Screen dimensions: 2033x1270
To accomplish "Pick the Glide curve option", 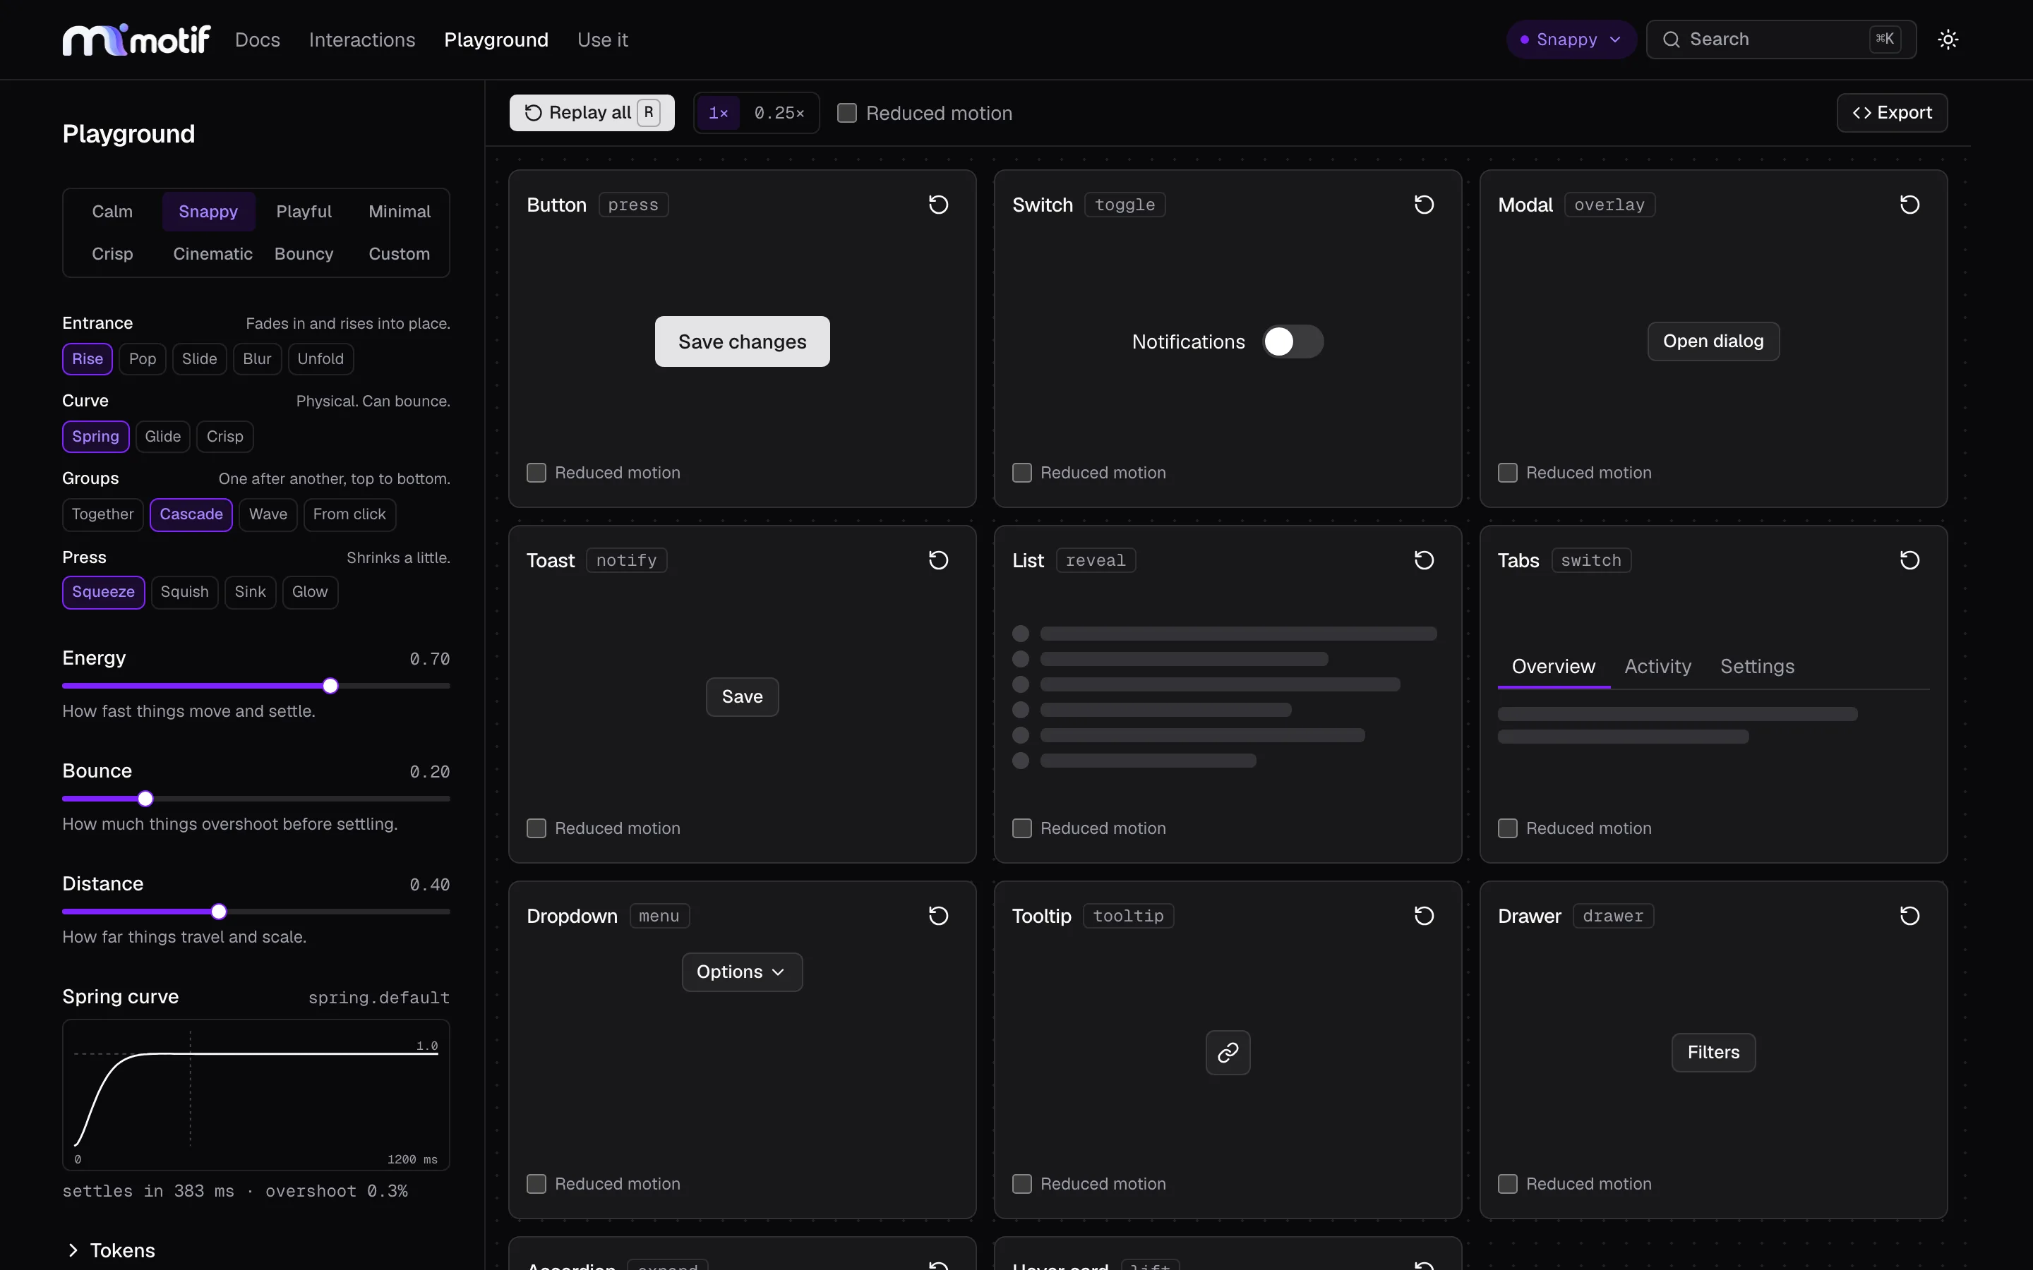I will coord(162,436).
